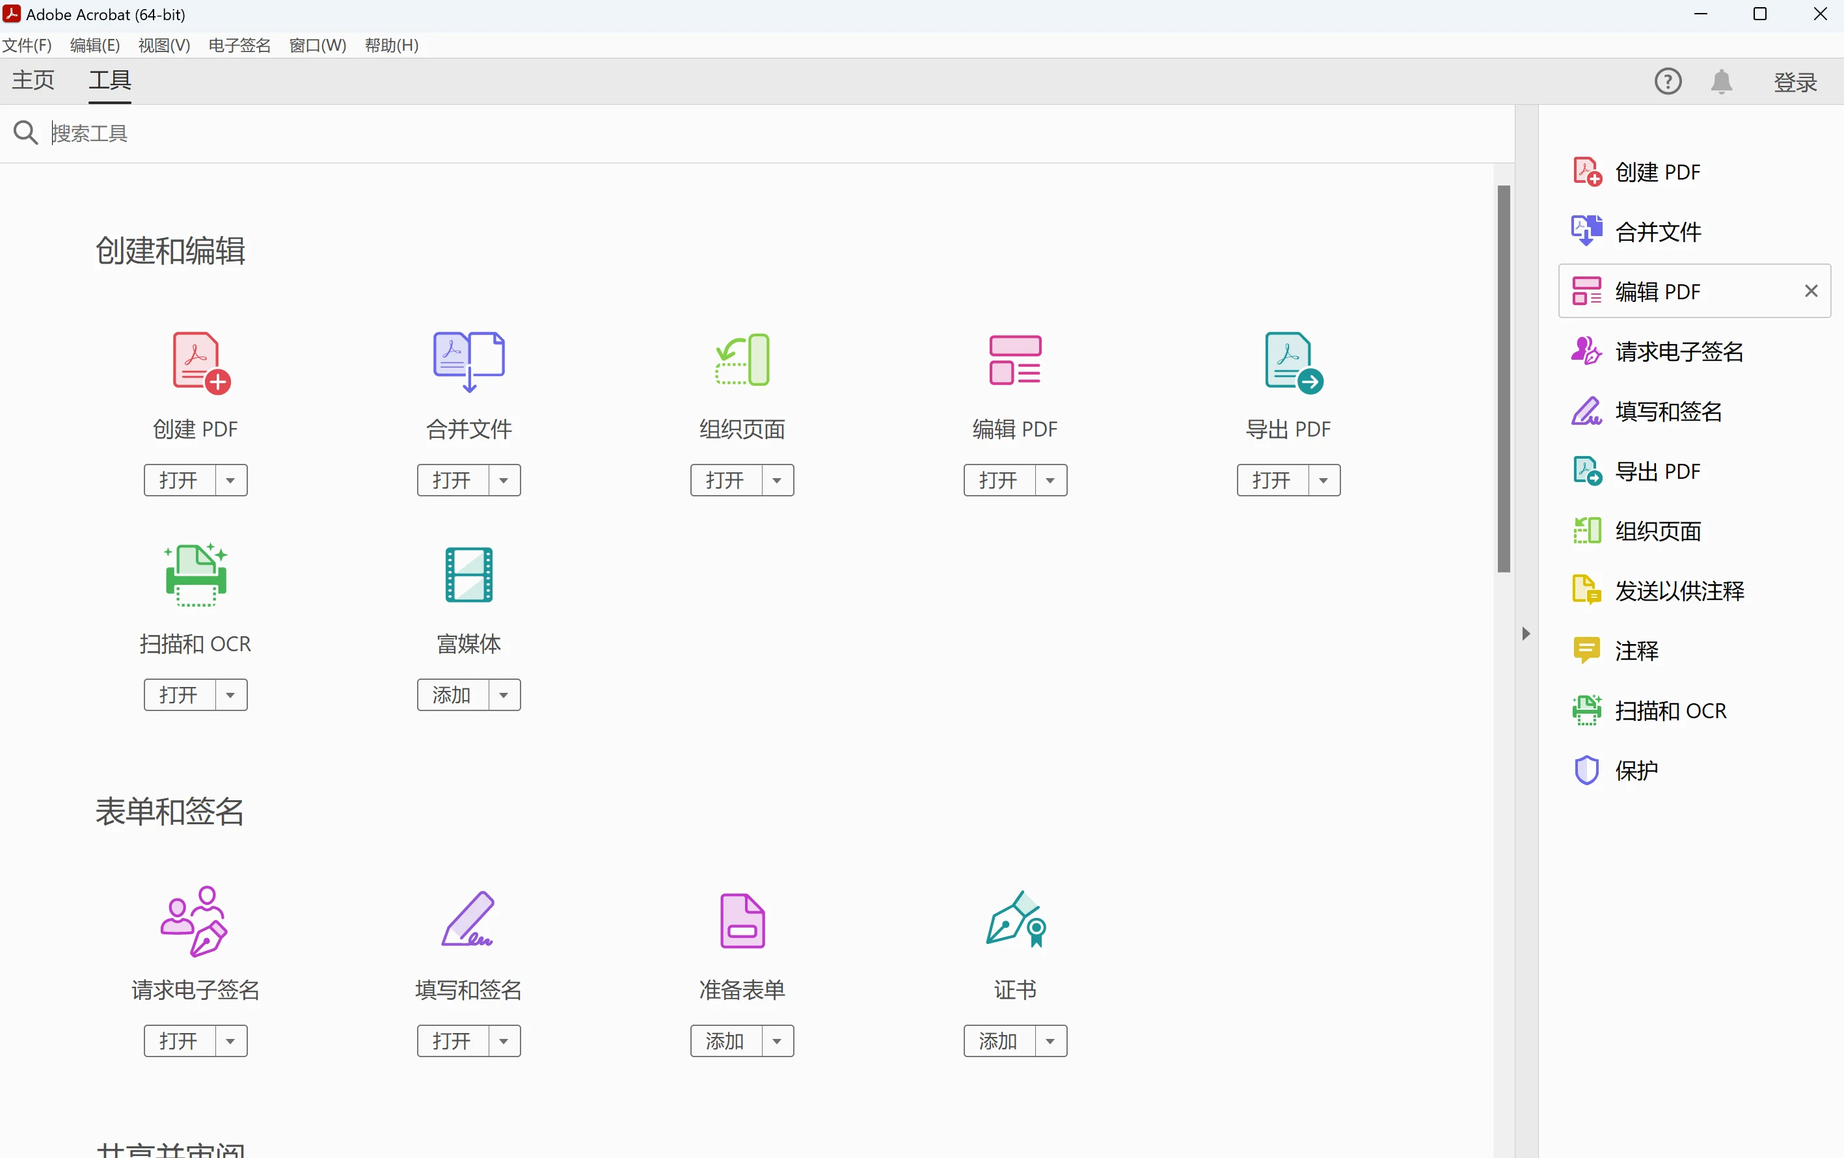Open the notifications bell icon
This screenshot has width=1844, height=1158.
[x=1722, y=81]
